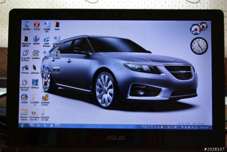Open the Word document overlapping the car roof

[57, 41]
